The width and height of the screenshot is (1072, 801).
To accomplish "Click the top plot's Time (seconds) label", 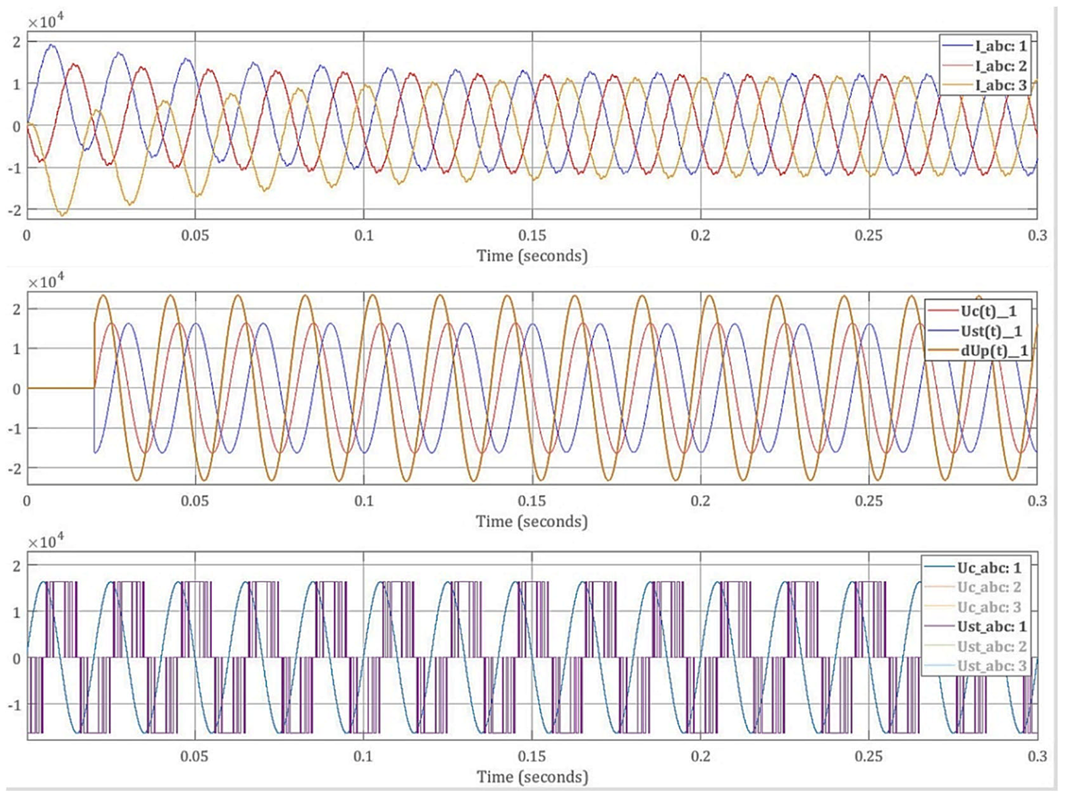I will pos(532,255).
